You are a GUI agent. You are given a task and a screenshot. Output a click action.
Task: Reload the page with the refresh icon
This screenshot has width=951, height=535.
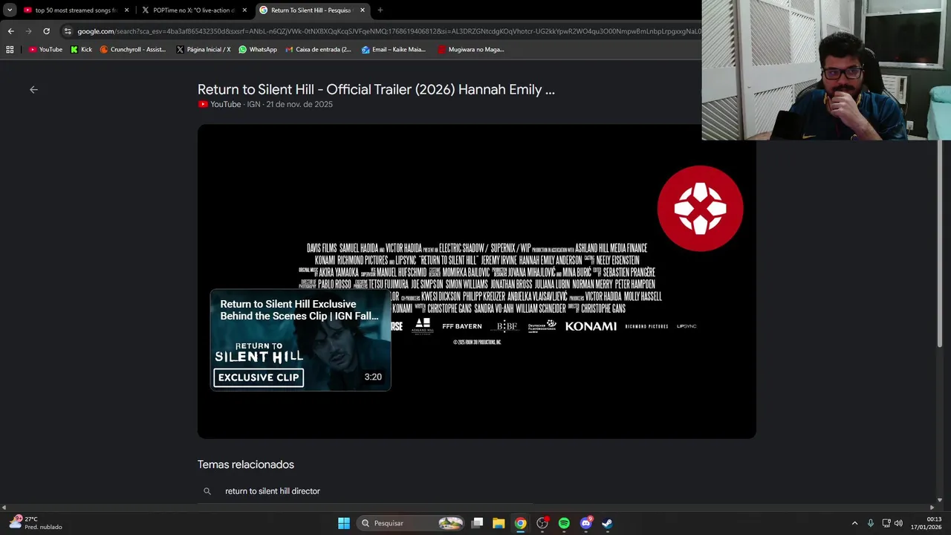point(46,31)
